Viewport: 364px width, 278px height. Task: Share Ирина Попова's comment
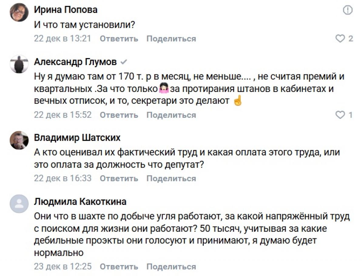pos(171,39)
